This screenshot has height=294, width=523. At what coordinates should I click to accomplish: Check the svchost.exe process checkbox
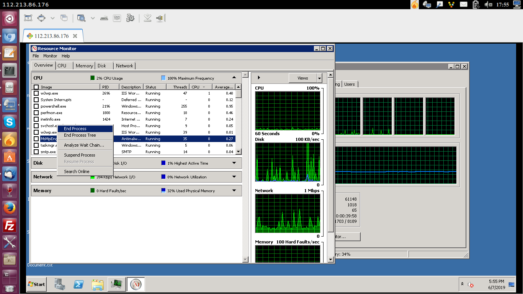coord(36,126)
